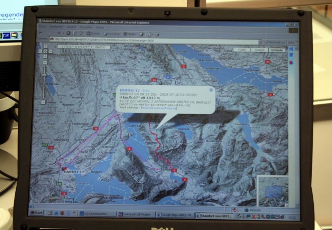Click the system tray clock
Viewport: 332px width, 230px height.
pos(292,217)
